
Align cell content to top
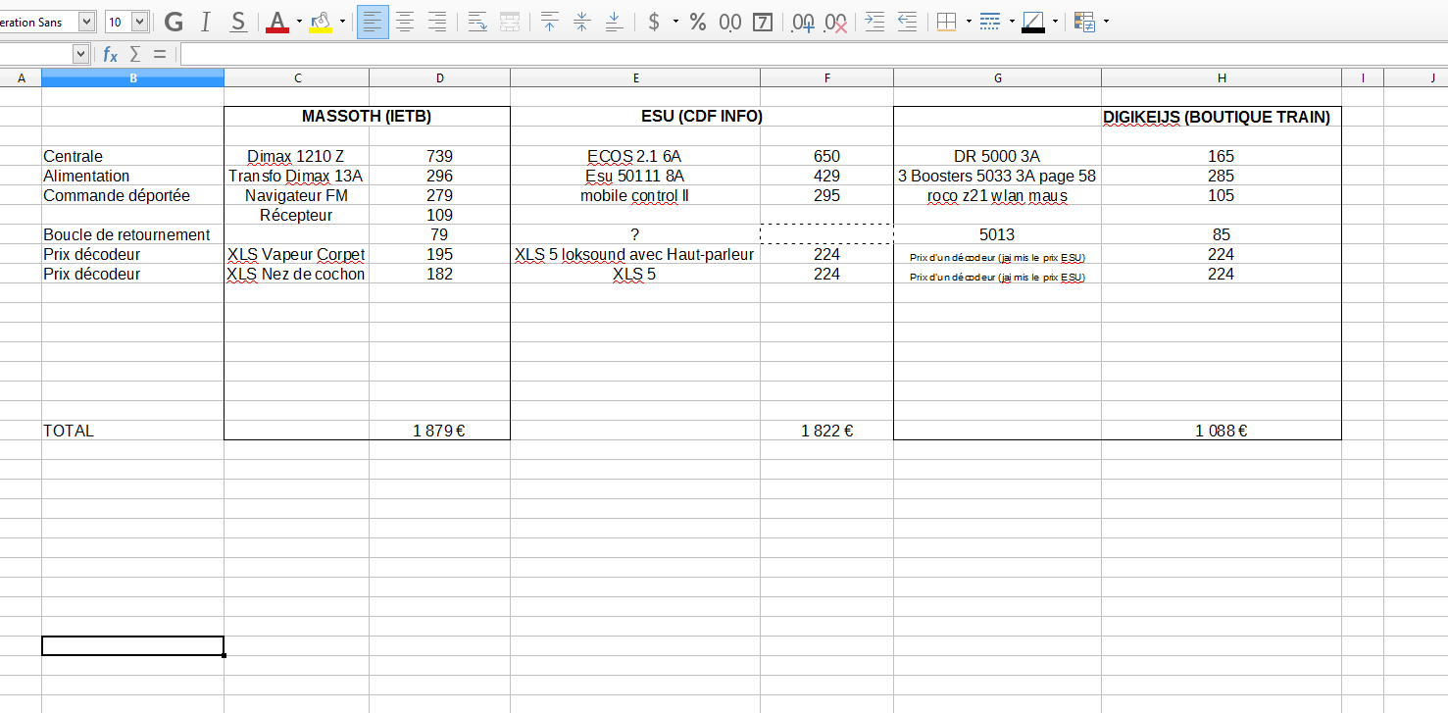[x=550, y=22]
